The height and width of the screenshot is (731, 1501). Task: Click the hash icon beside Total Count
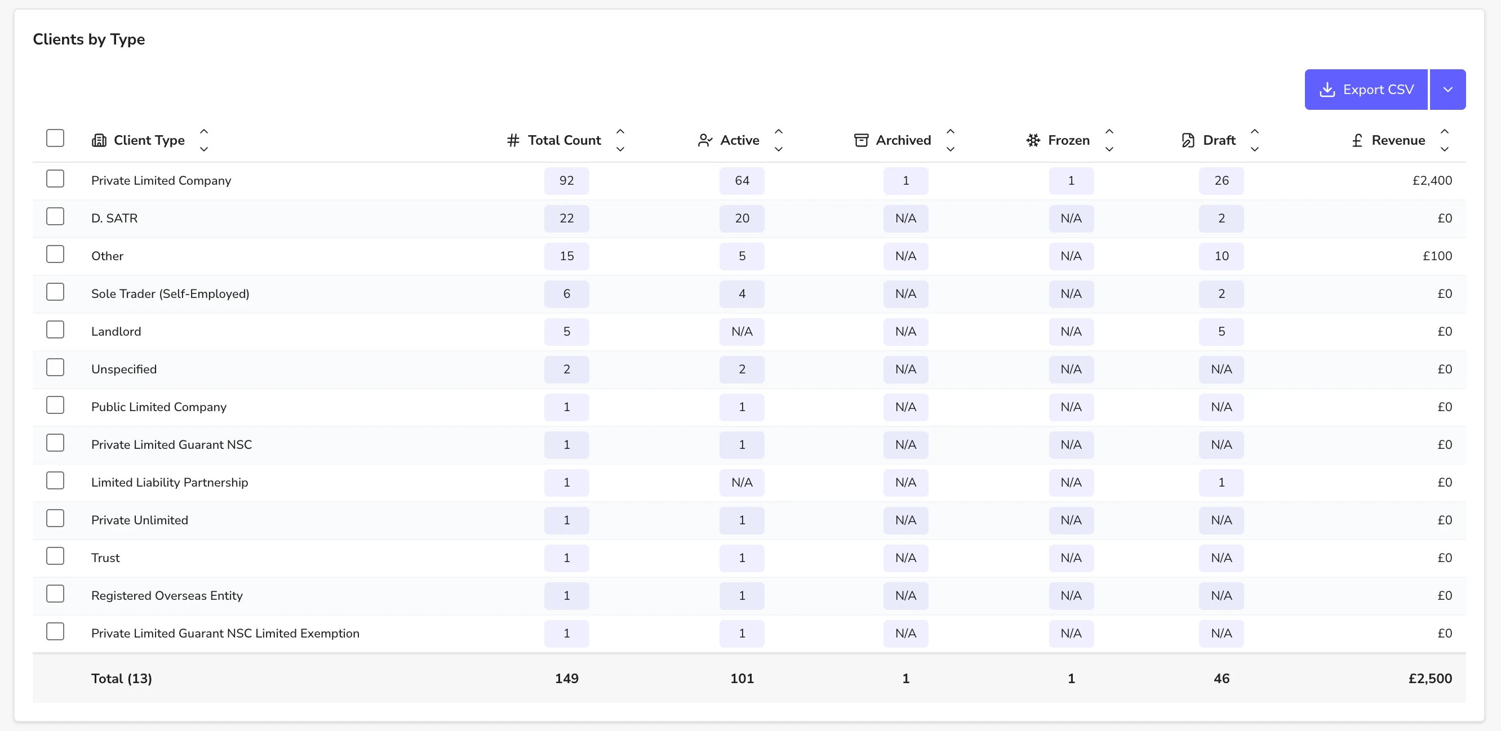pos(513,140)
